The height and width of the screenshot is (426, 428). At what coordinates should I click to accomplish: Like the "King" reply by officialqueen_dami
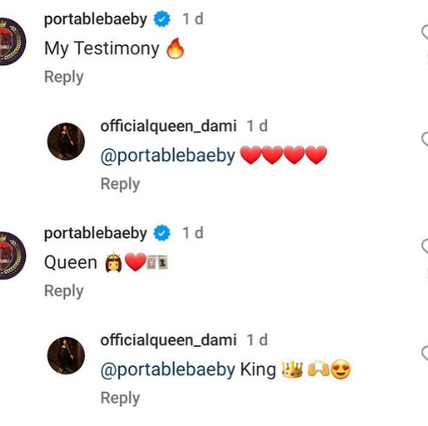424,354
